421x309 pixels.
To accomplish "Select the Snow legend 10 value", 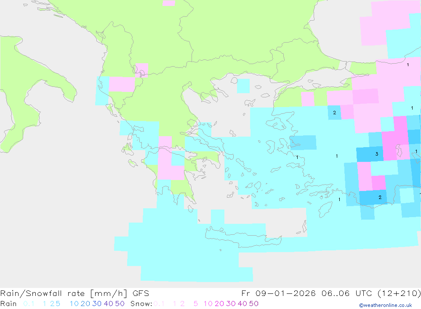I will [208, 304].
